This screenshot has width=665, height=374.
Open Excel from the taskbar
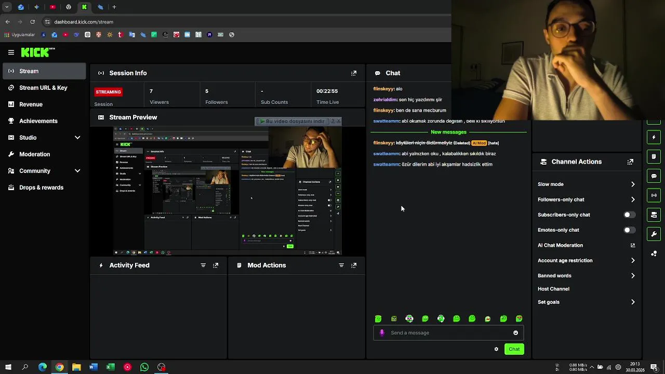click(x=110, y=367)
